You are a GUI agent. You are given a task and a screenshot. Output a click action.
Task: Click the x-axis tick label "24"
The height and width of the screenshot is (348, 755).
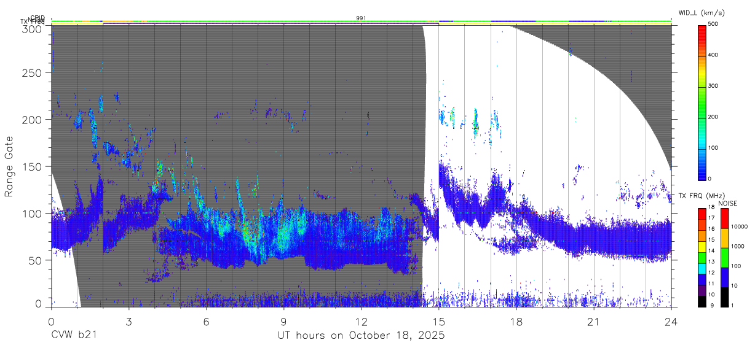tap(671, 322)
